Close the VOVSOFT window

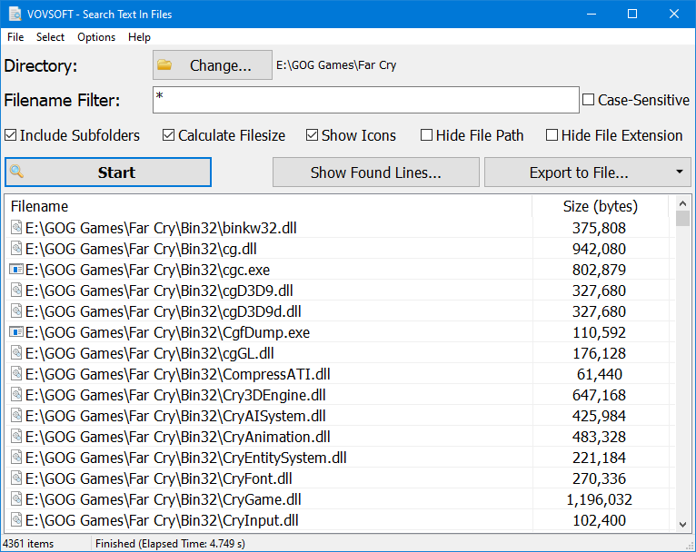coord(674,14)
